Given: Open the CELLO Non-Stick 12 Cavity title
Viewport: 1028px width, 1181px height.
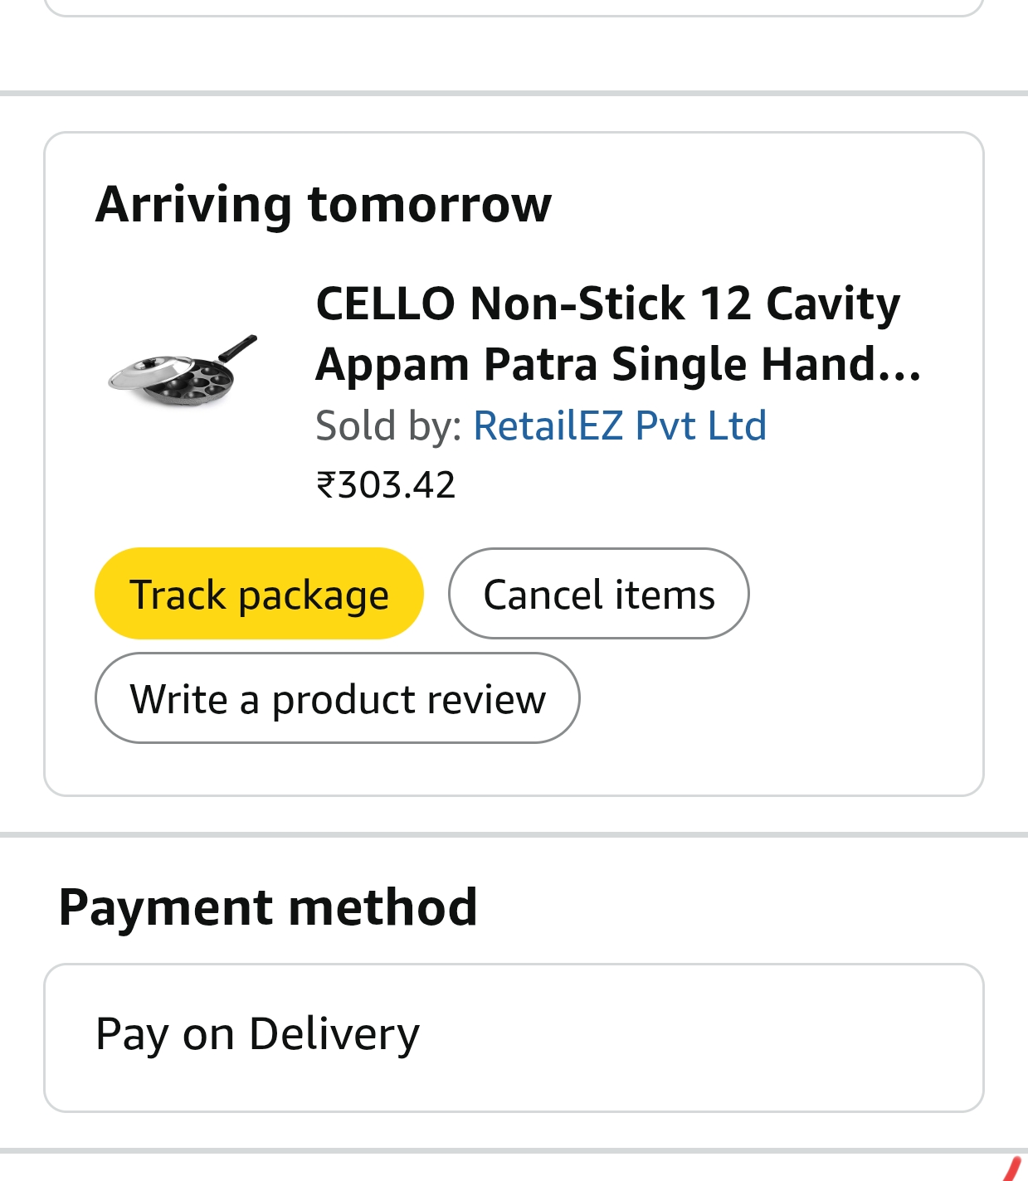Looking at the screenshot, I should pyautogui.click(x=607, y=304).
